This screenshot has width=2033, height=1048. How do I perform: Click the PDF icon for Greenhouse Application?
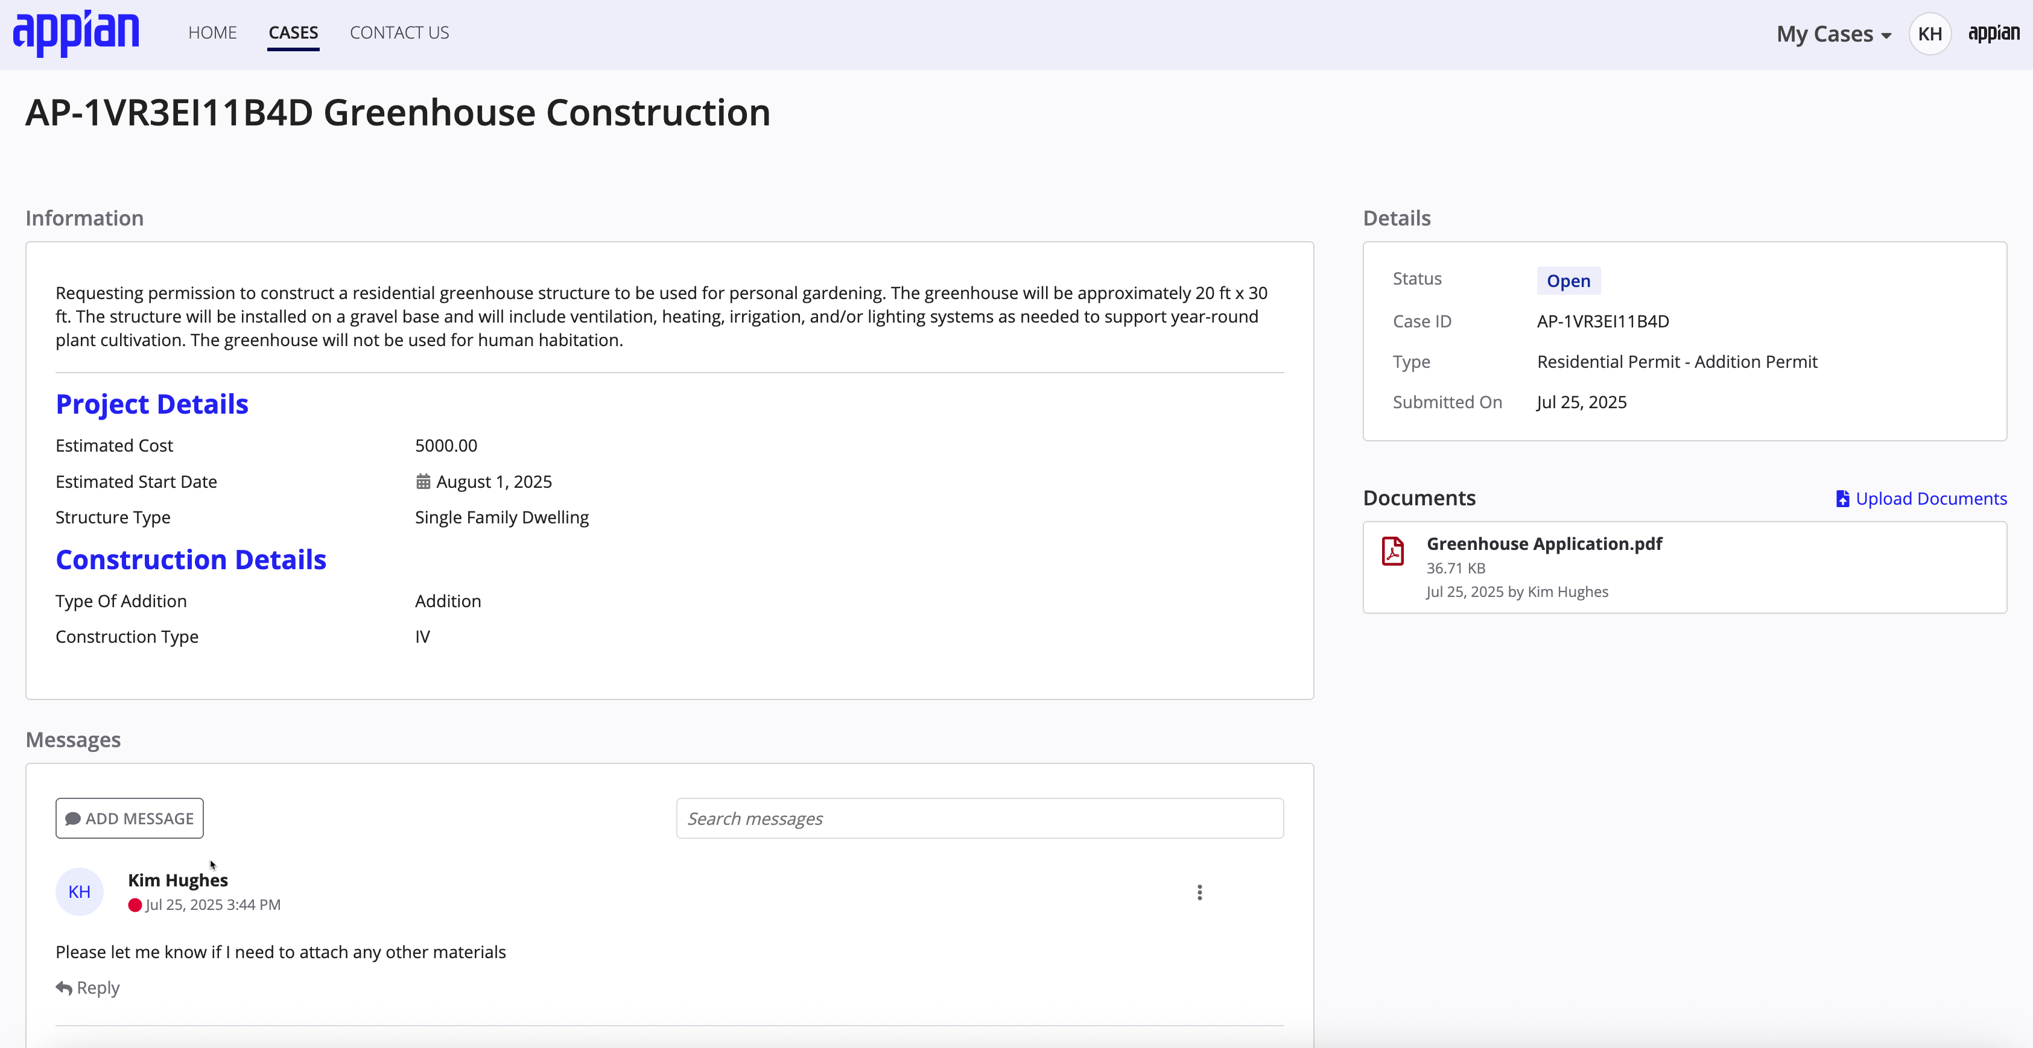click(x=1393, y=551)
